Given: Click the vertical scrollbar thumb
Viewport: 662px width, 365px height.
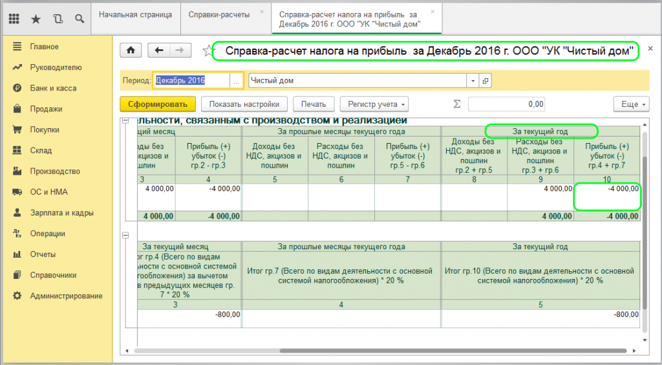Looking at the screenshot, I should point(645,233).
